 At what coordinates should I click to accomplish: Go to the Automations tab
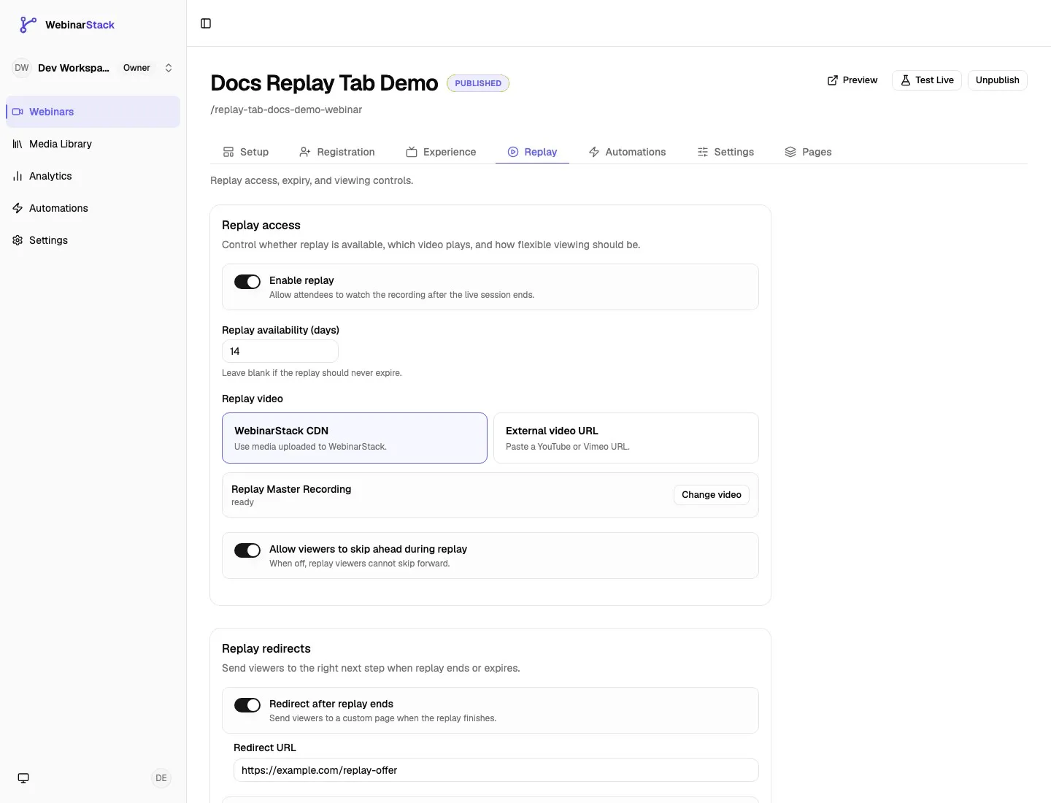pos(628,152)
